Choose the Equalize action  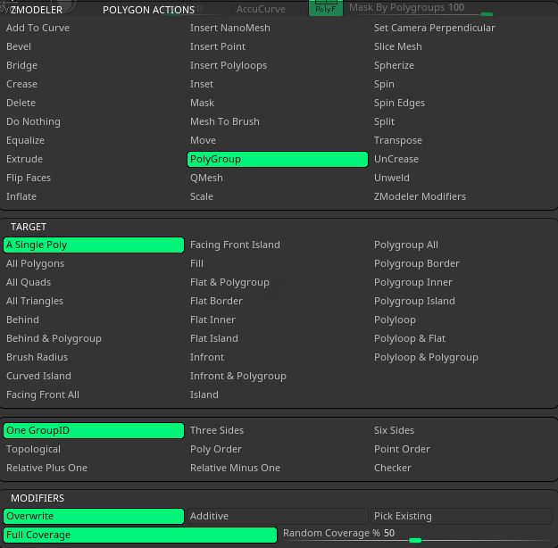pyautogui.click(x=25, y=140)
